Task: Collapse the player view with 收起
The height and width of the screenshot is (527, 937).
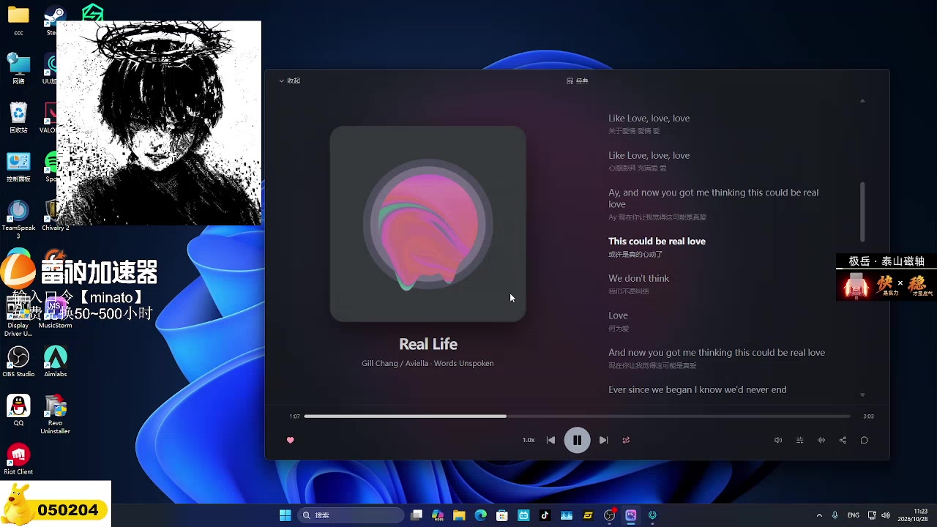Action: [x=290, y=81]
